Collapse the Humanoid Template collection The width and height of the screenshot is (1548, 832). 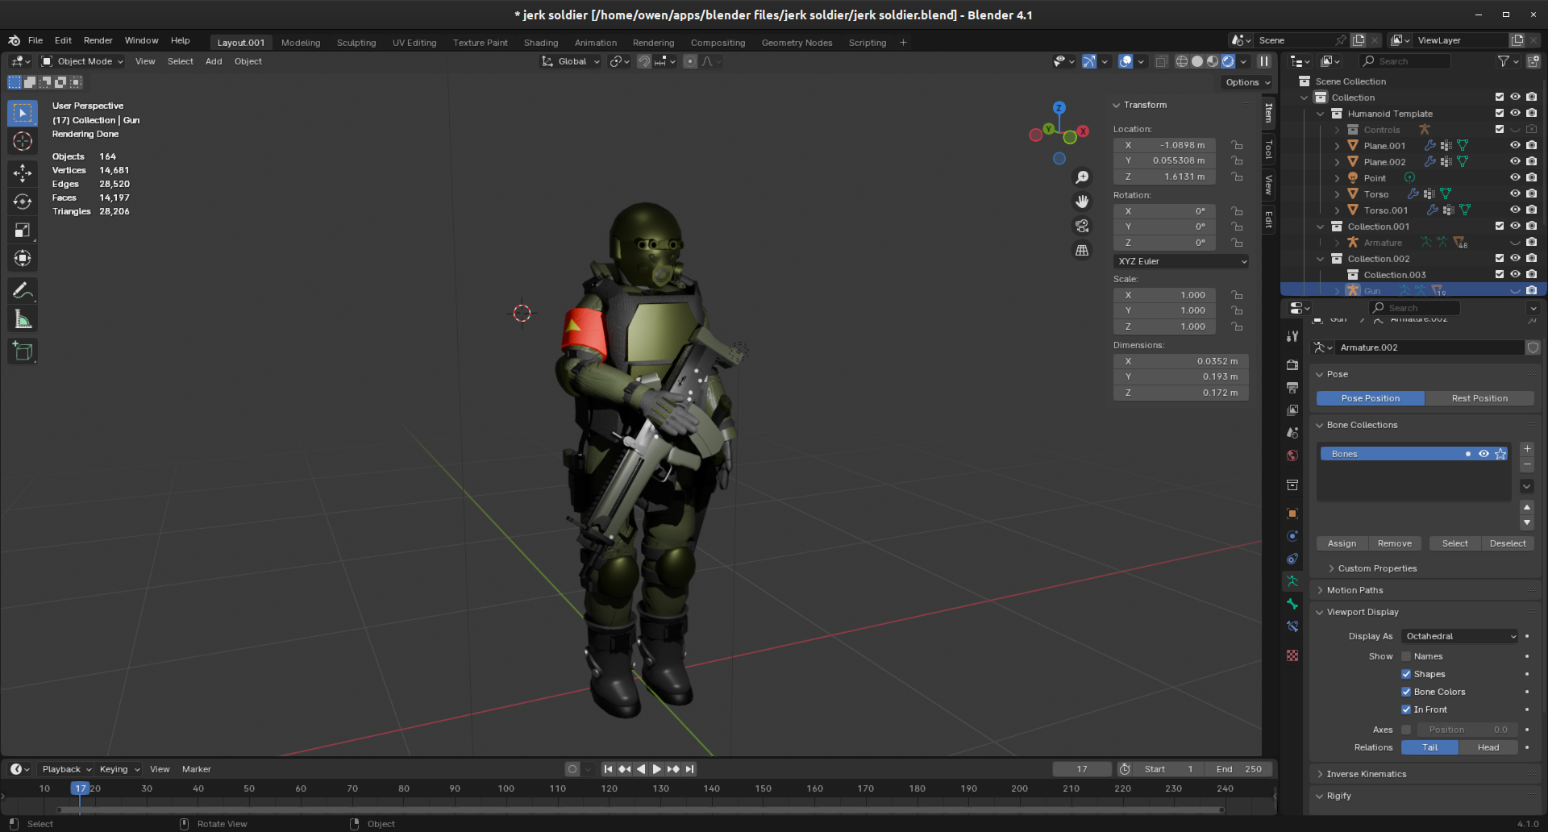(1321, 114)
